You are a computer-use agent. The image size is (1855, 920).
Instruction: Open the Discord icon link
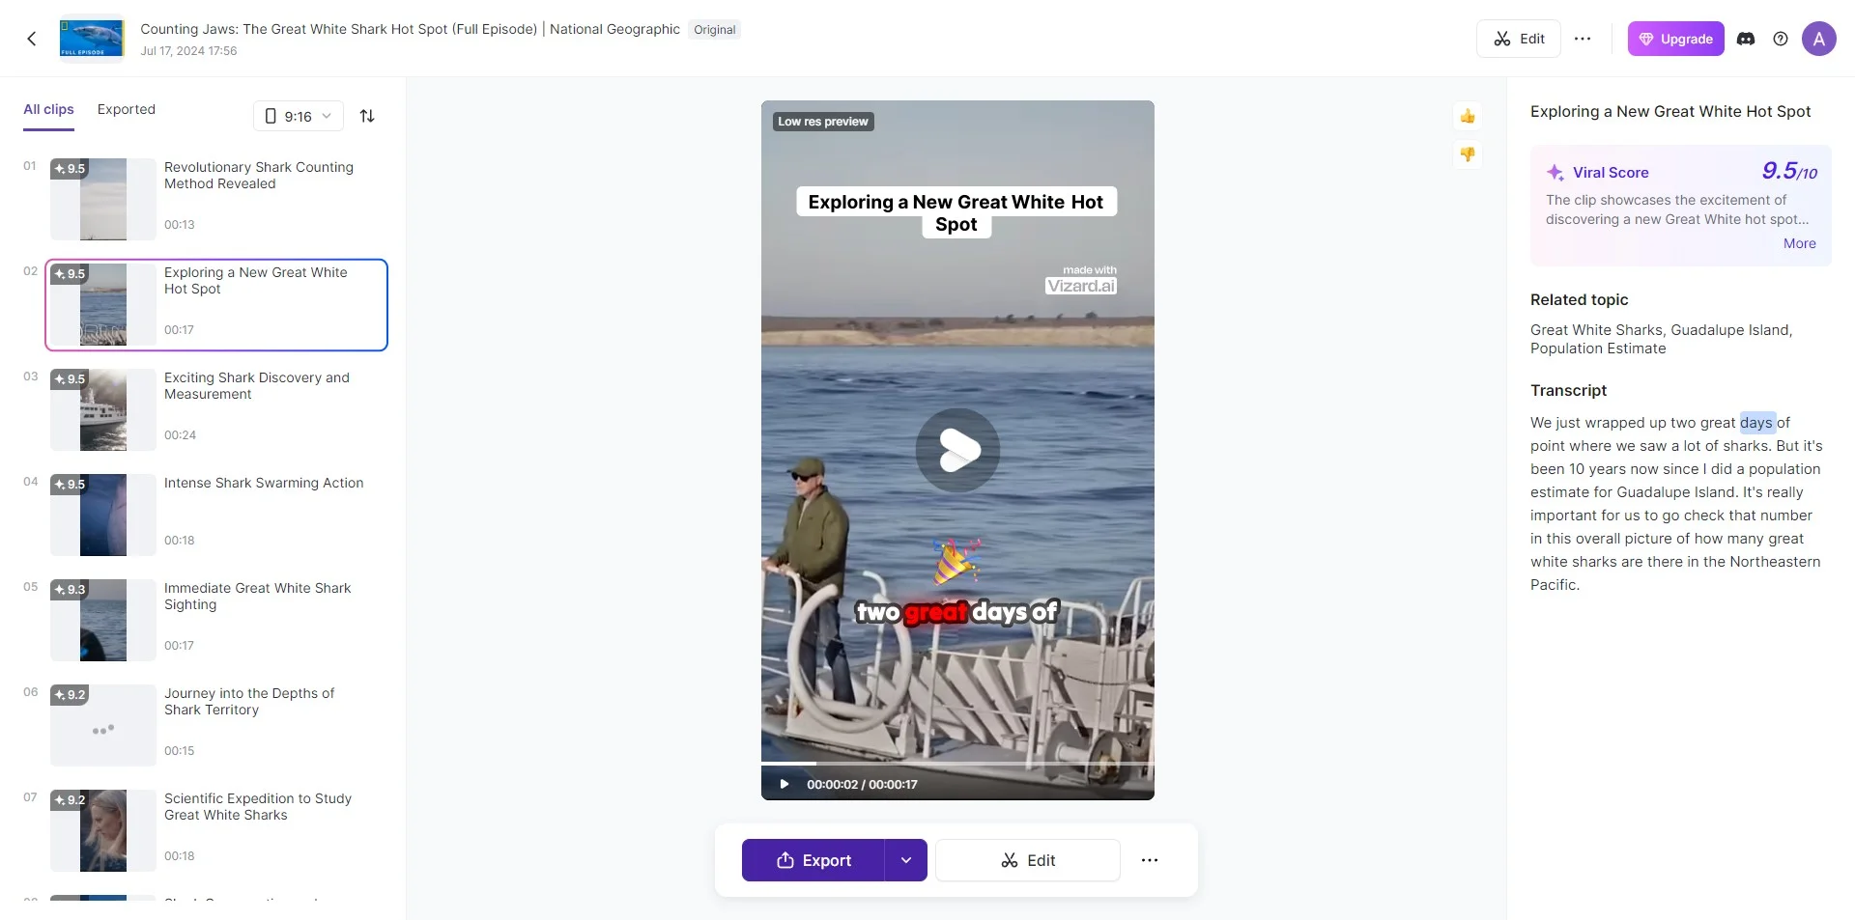(1746, 39)
